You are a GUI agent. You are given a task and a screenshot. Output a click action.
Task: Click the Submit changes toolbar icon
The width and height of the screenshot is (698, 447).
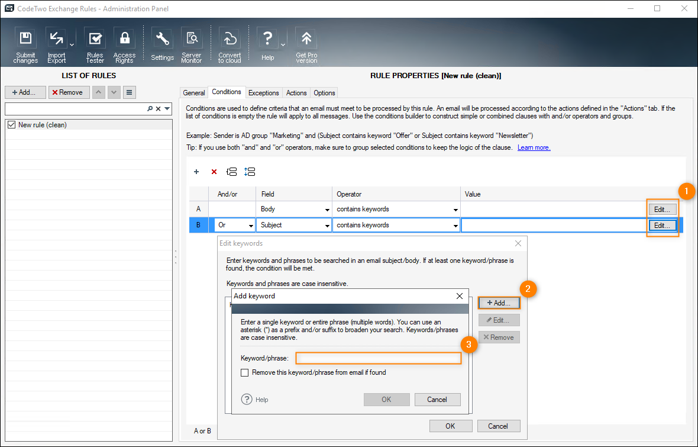25,46
